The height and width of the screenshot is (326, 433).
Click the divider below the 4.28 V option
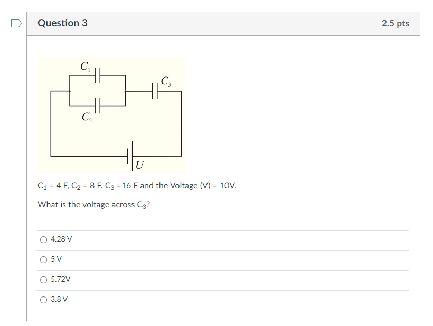[x=223, y=249]
